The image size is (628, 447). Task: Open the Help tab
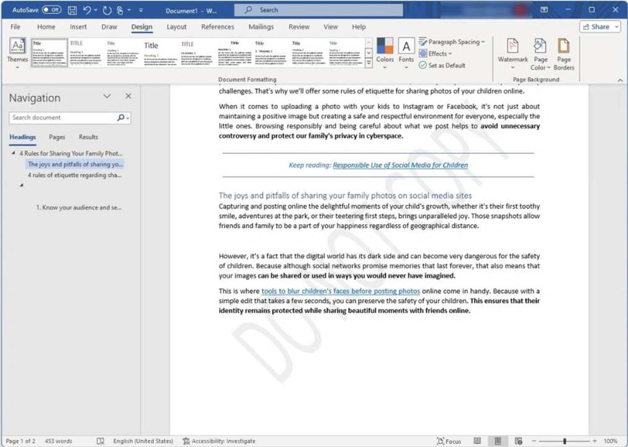pos(359,27)
